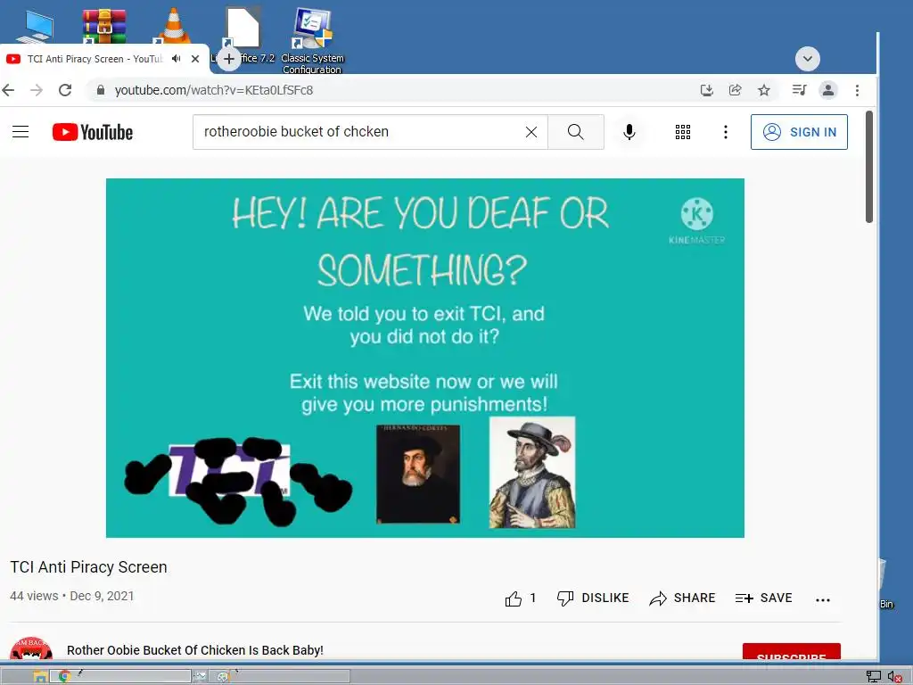Image resolution: width=913 pixels, height=685 pixels.
Task: Open a new tab with plus button
Action: pos(229,59)
